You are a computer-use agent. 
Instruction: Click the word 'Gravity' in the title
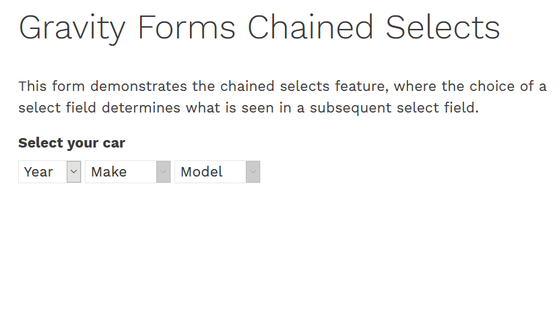coord(72,28)
